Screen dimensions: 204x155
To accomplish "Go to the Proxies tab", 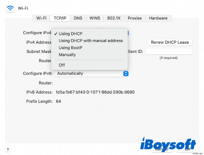I will 135,18.
